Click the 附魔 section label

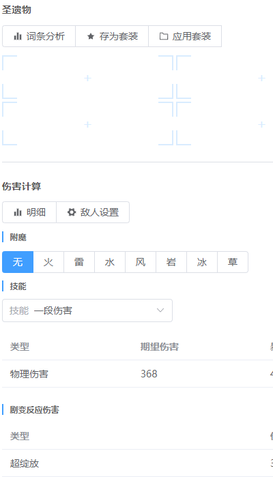pos(18,237)
